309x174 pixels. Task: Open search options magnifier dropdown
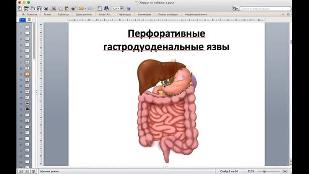(235, 9)
